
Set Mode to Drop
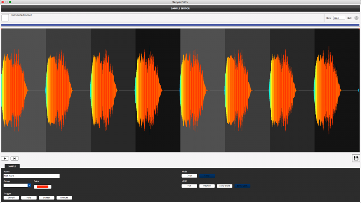(x=189, y=175)
